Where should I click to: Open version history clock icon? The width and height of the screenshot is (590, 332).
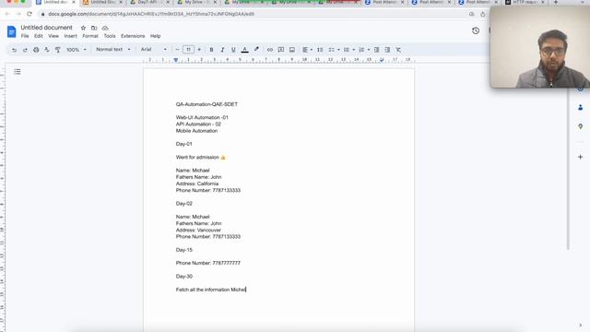pos(476,30)
